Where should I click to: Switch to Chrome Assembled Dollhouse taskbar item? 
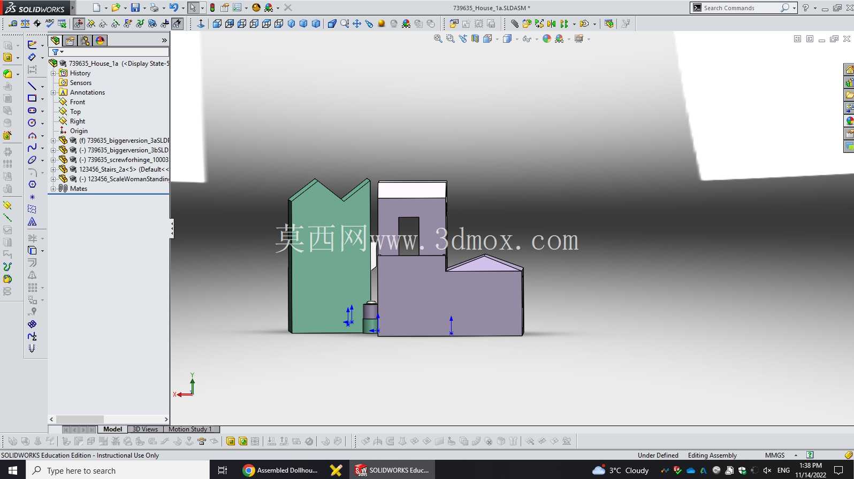point(280,470)
